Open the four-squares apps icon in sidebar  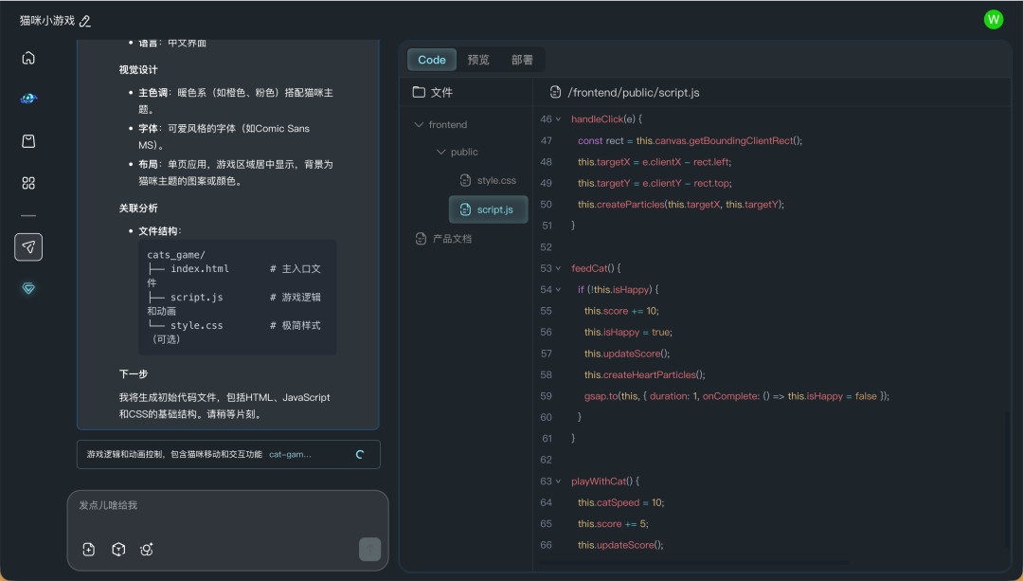pyautogui.click(x=28, y=183)
